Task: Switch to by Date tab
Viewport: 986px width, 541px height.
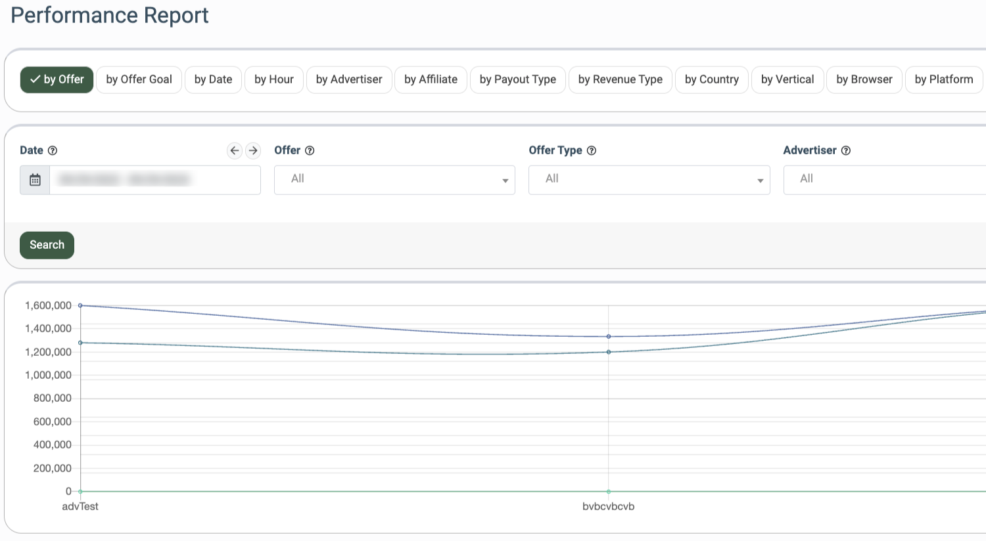Action: pos(213,79)
